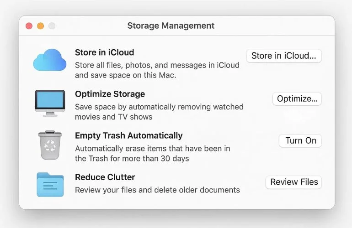Click the iMac display icon for Optimize Storage

pyautogui.click(x=50, y=103)
